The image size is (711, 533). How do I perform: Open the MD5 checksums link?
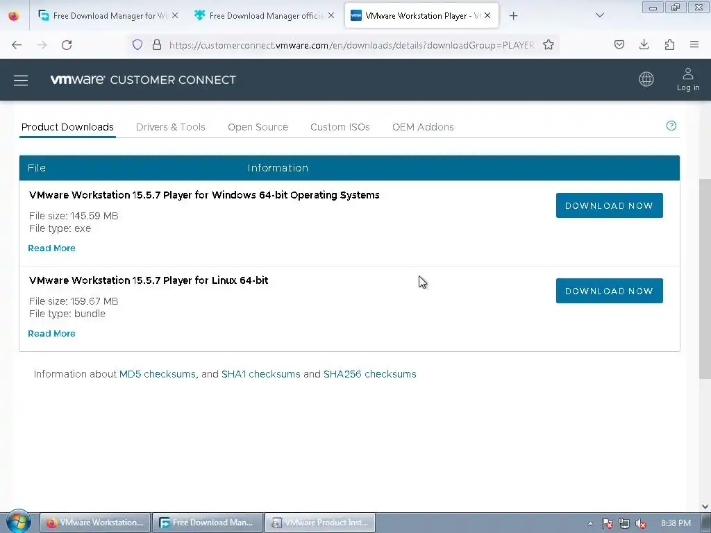[x=158, y=374]
